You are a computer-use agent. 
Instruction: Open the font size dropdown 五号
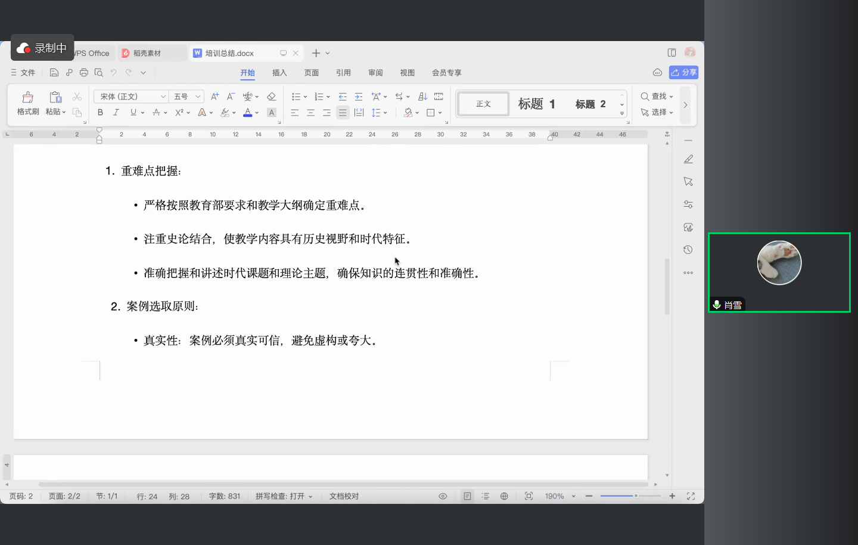coord(187,96)
